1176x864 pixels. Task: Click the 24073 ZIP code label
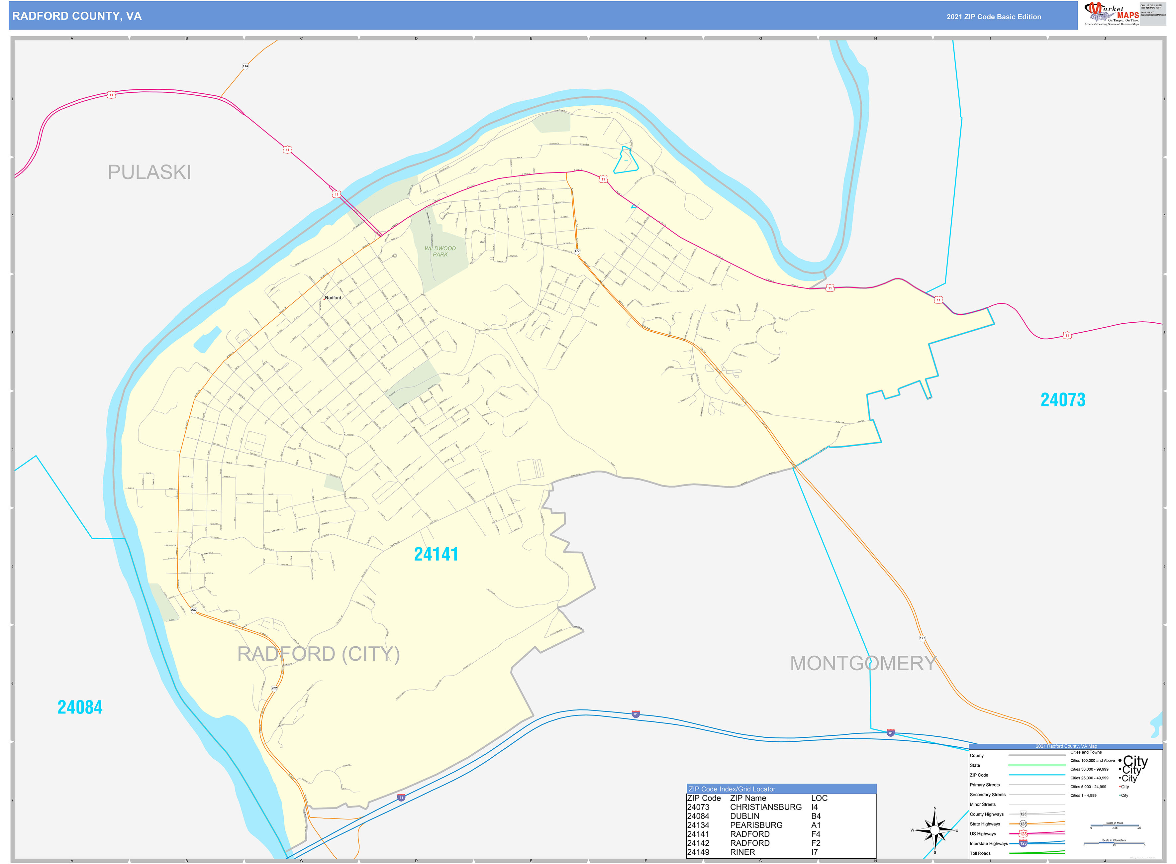pyautogui.click(x=1062, y=400)
